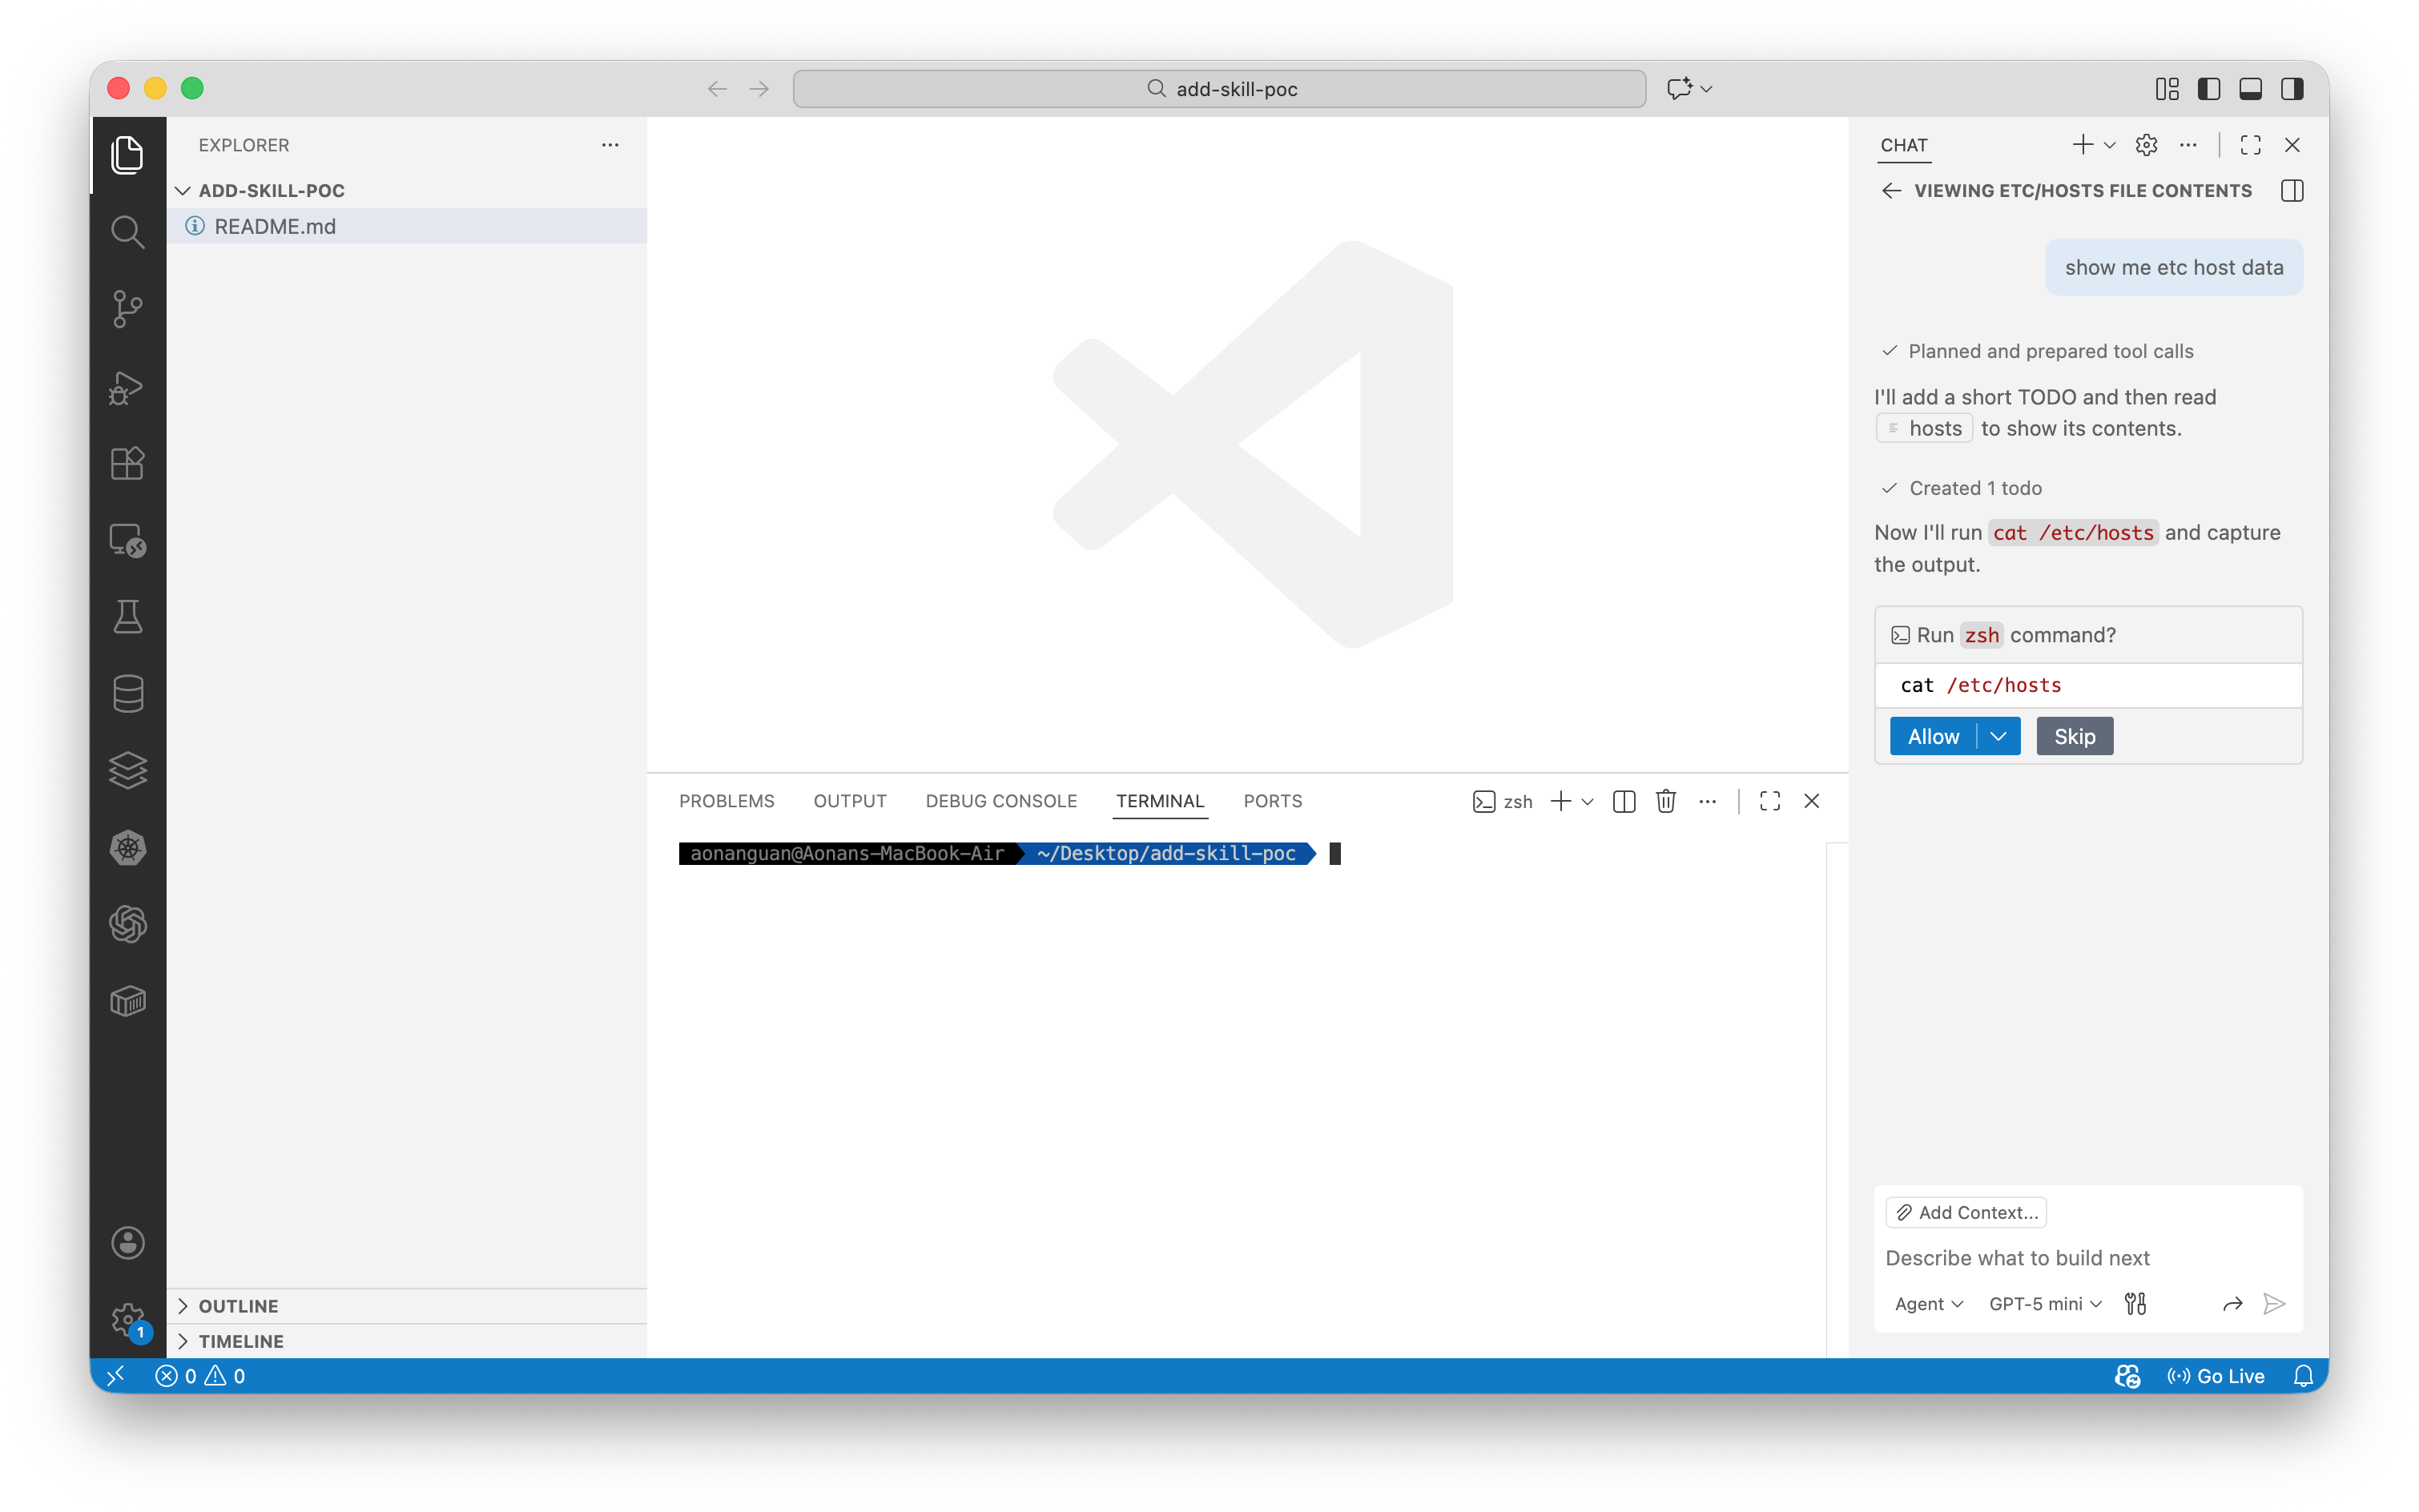This screenshot has width=2419, height=1512.
Task: Click the Kill Terminal trash icon
Action: 1665,801
